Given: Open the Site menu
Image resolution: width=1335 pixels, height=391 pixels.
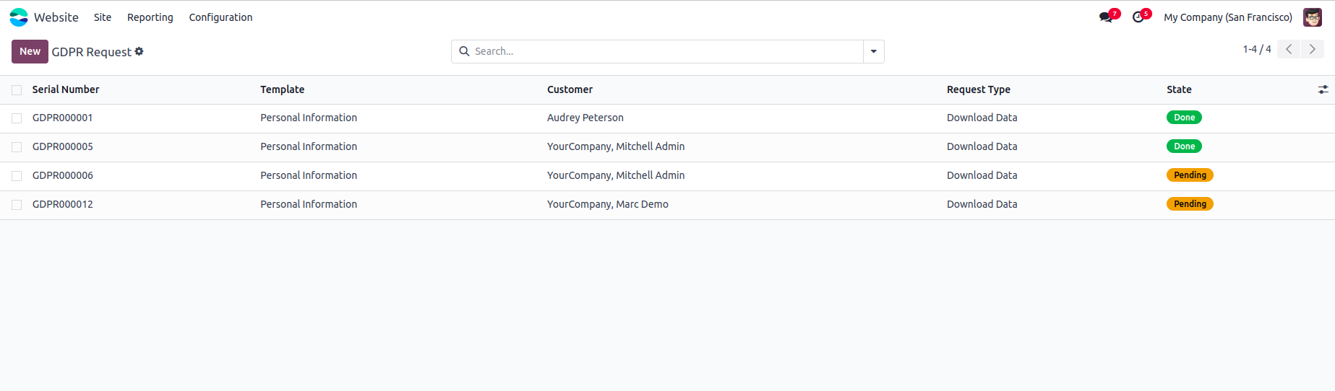Looking at the screenshot, I should [103, 17].
